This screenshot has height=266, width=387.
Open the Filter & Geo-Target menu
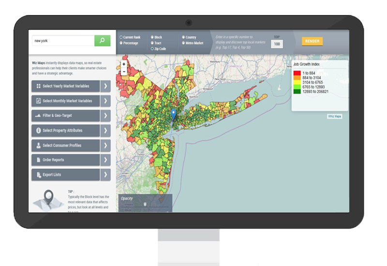coord(66,116)
